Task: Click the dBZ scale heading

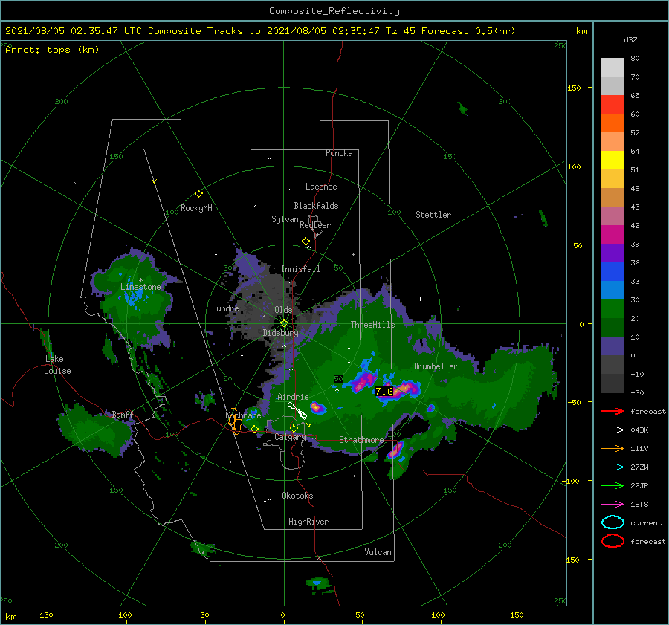Action: [630, 40]
